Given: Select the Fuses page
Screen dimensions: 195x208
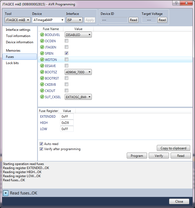Looking at the screenshot, I should [x=20, y=57].
